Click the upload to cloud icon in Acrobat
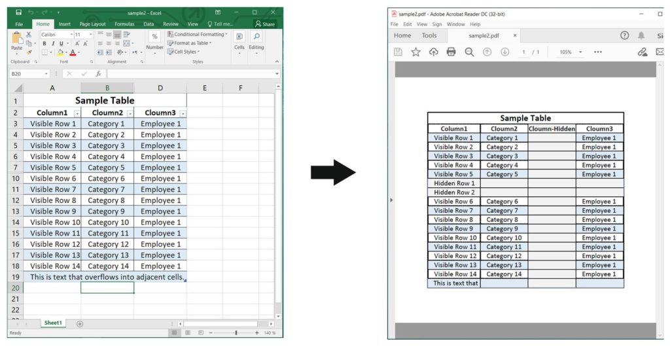This screenshot has width=670, height=347. [433, 52]
